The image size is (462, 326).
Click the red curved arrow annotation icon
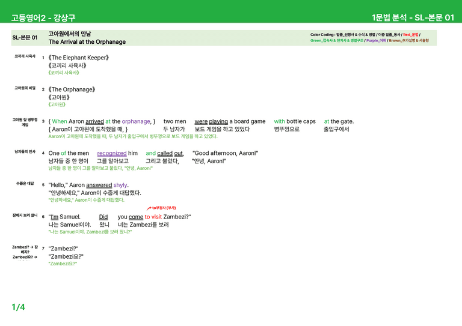click(x=149, y=208)
